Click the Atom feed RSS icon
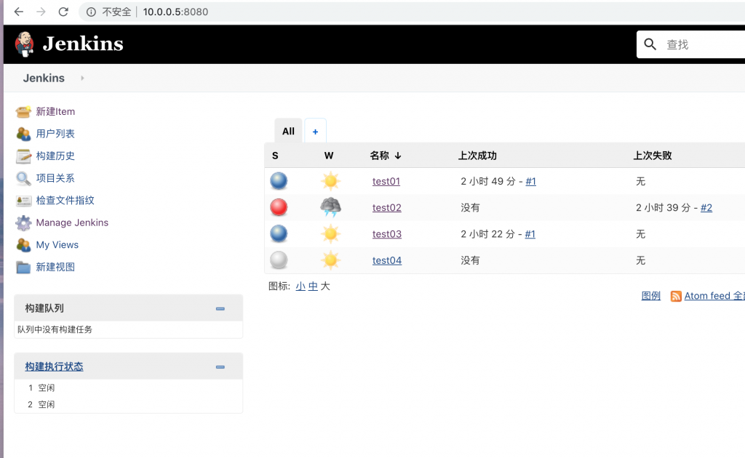Image resolution: width=745 pixels, height=458 pixels. tap(676, 296)
